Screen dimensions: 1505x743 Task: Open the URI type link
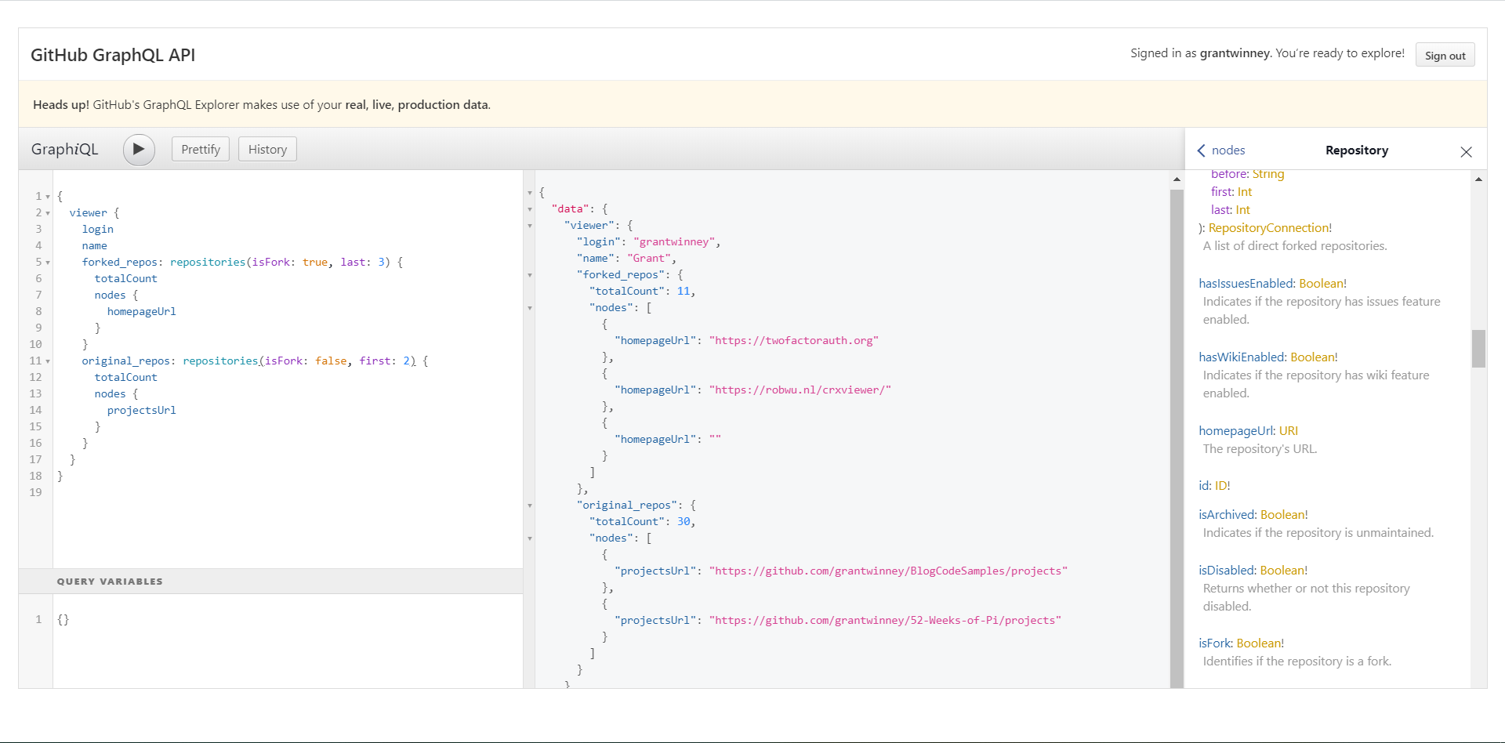pos(1289,431)
